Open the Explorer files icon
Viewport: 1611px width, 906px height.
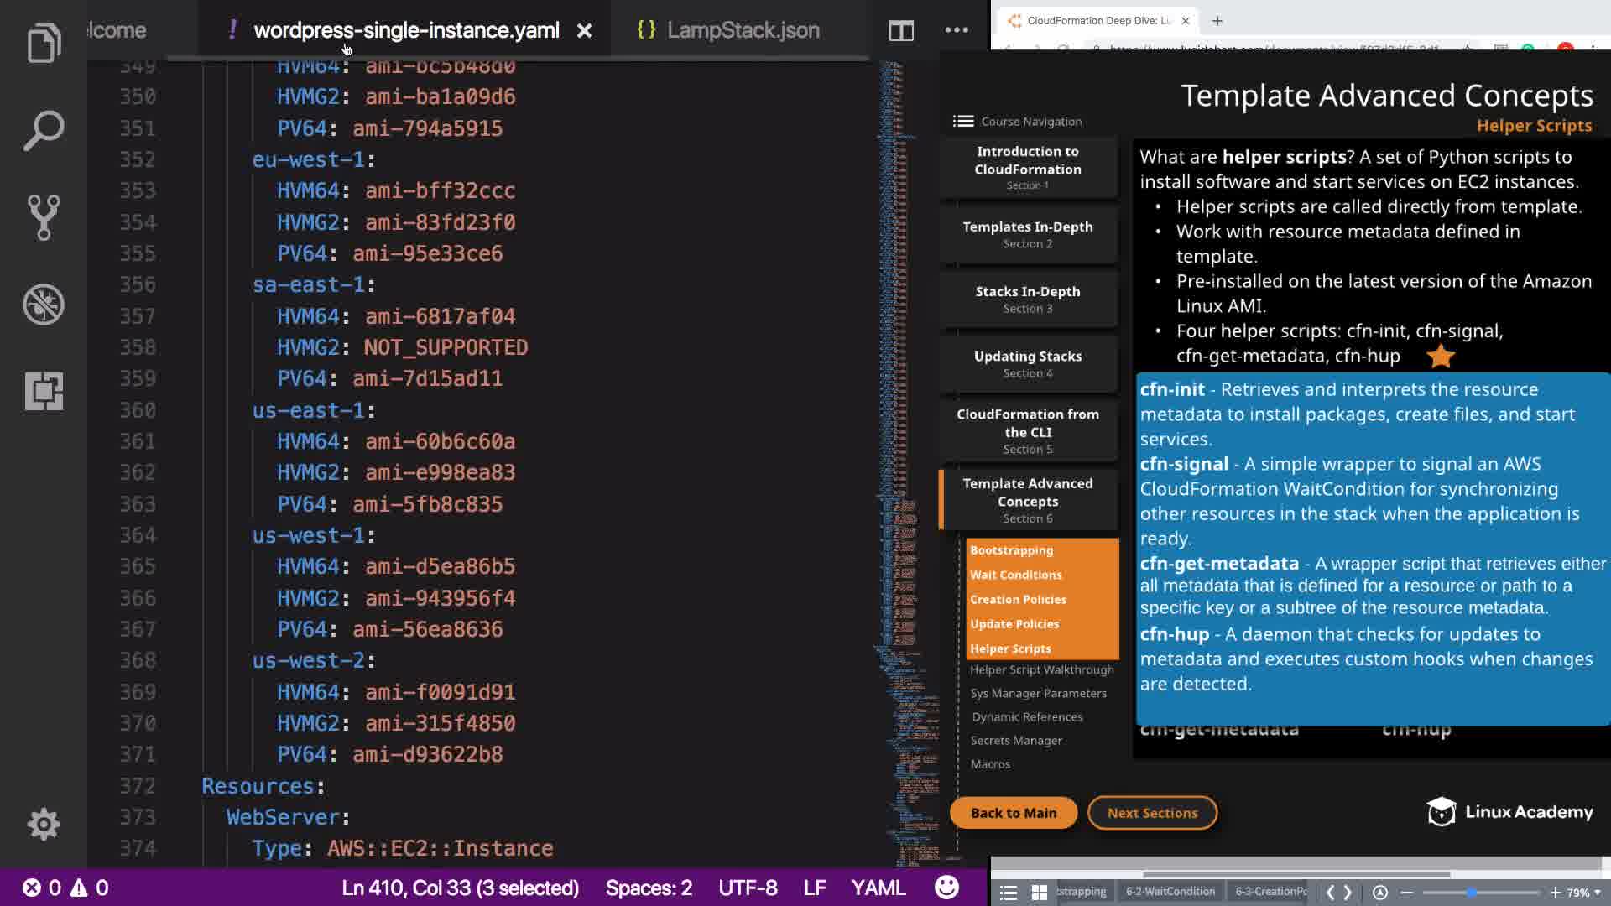click(x=44, y=44)
